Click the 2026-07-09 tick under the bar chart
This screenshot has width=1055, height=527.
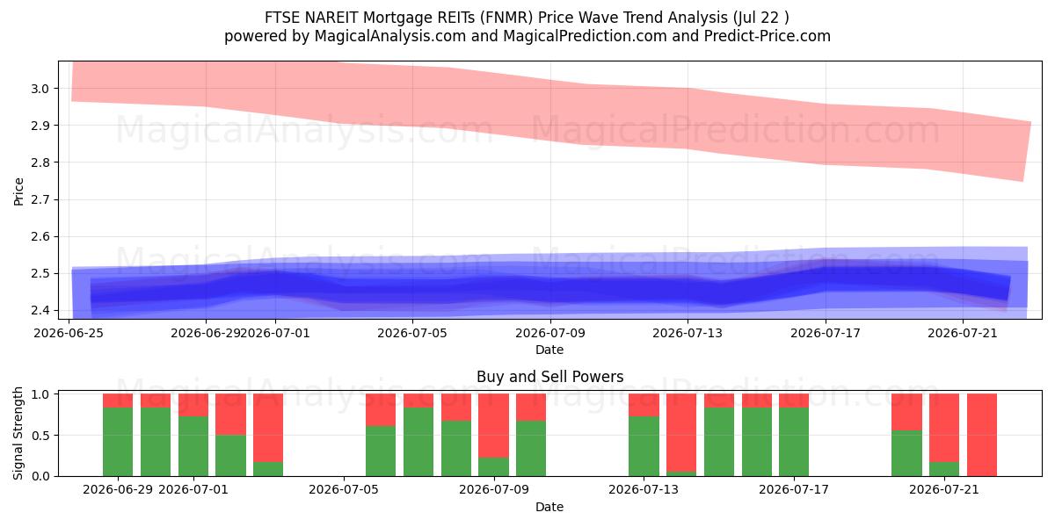[494, 490]
